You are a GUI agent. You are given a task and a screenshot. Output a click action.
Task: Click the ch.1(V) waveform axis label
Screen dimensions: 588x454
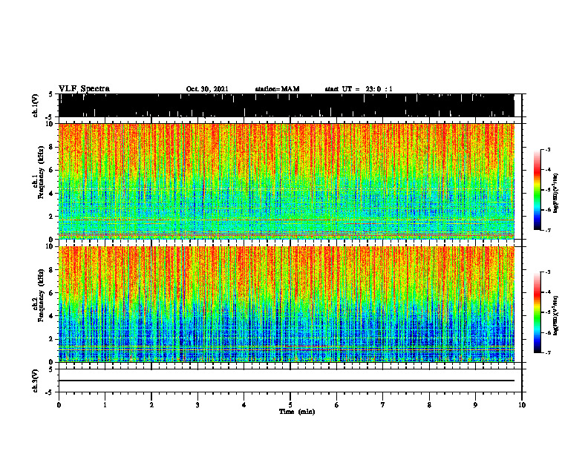[x=36, y=105]
